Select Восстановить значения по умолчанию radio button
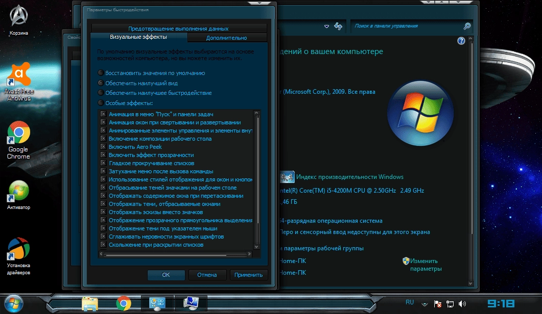 click(x=101, y=73)
